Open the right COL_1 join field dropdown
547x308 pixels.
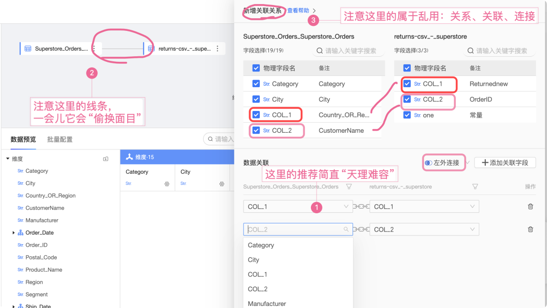pyautogui.click(x=424, y=207)
